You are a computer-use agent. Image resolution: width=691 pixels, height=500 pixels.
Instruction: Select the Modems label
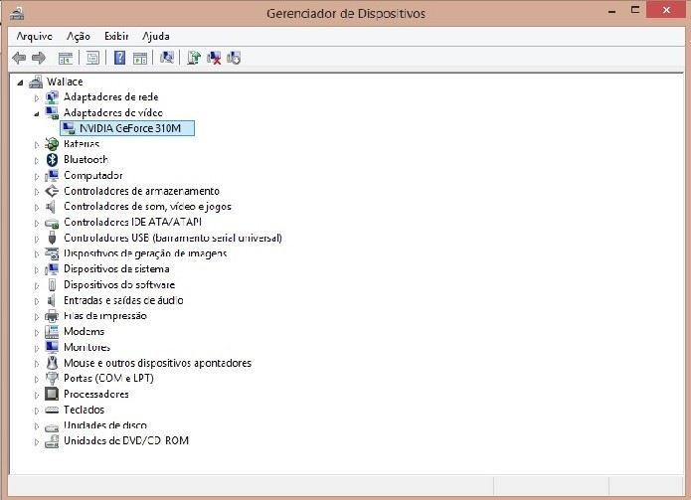tap(84, 331)
